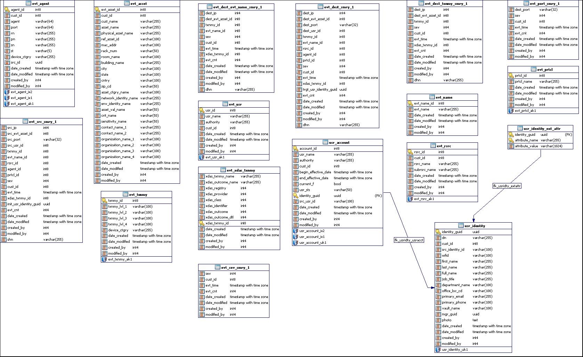Select the evt_txnmy table title
The height and width of the screenshot is (357, 583).
point(138,194)
